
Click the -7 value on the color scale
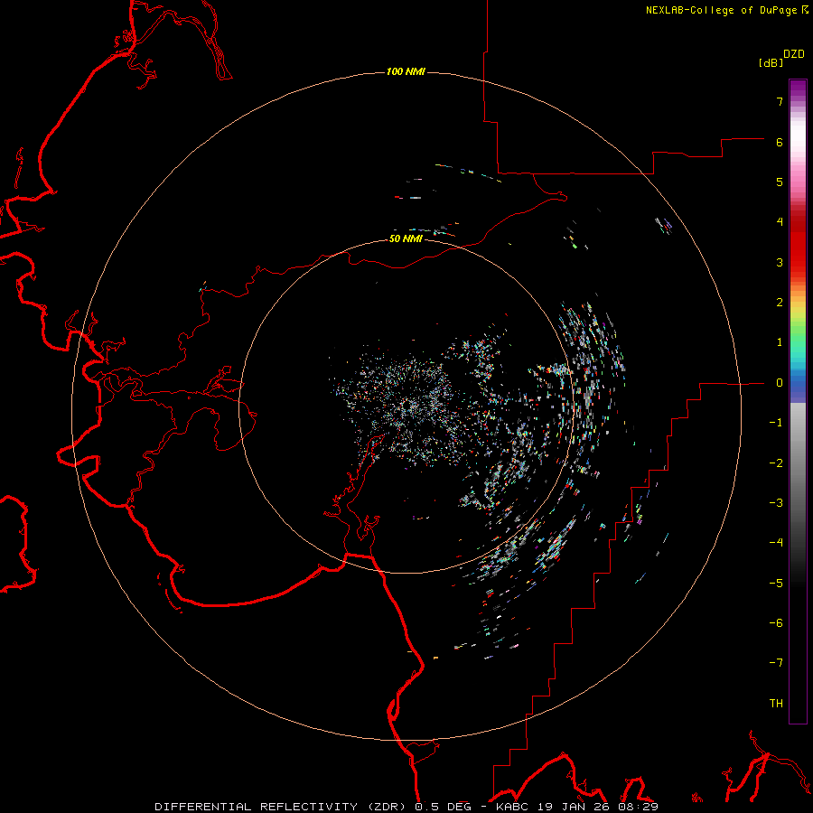[776, 663]
